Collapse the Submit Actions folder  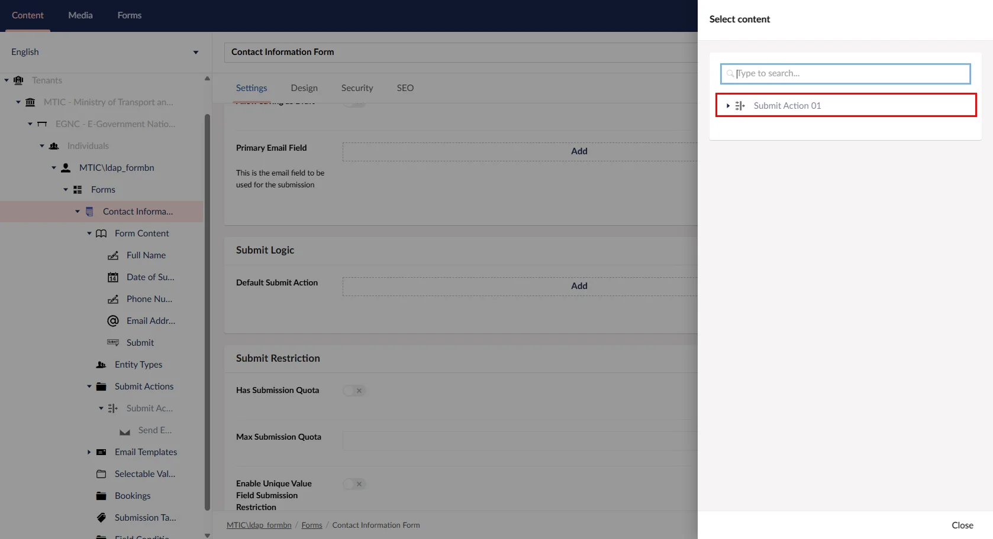[89, 387]
